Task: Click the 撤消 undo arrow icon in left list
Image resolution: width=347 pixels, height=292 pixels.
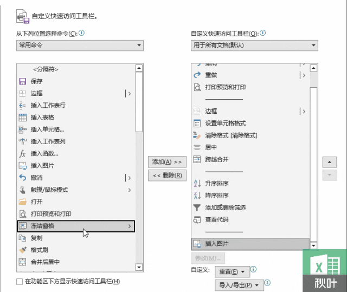Action: [23, 178]
